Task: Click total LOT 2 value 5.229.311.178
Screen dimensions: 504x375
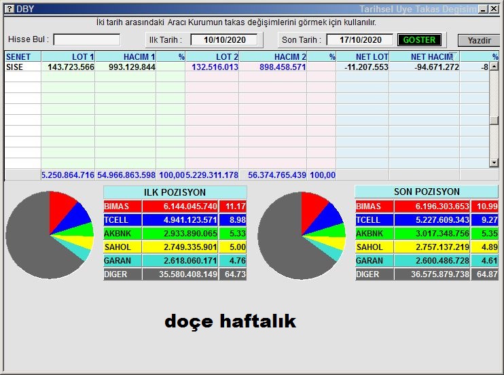Action: point(212,175)
